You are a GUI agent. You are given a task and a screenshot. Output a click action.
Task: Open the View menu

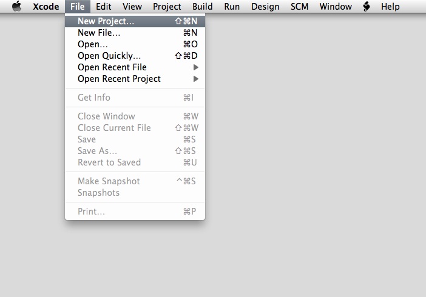pos(132,6)
